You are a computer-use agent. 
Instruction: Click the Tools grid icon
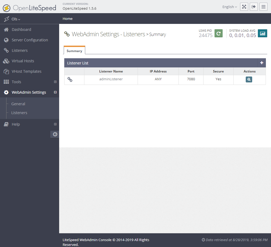[6, 82]
